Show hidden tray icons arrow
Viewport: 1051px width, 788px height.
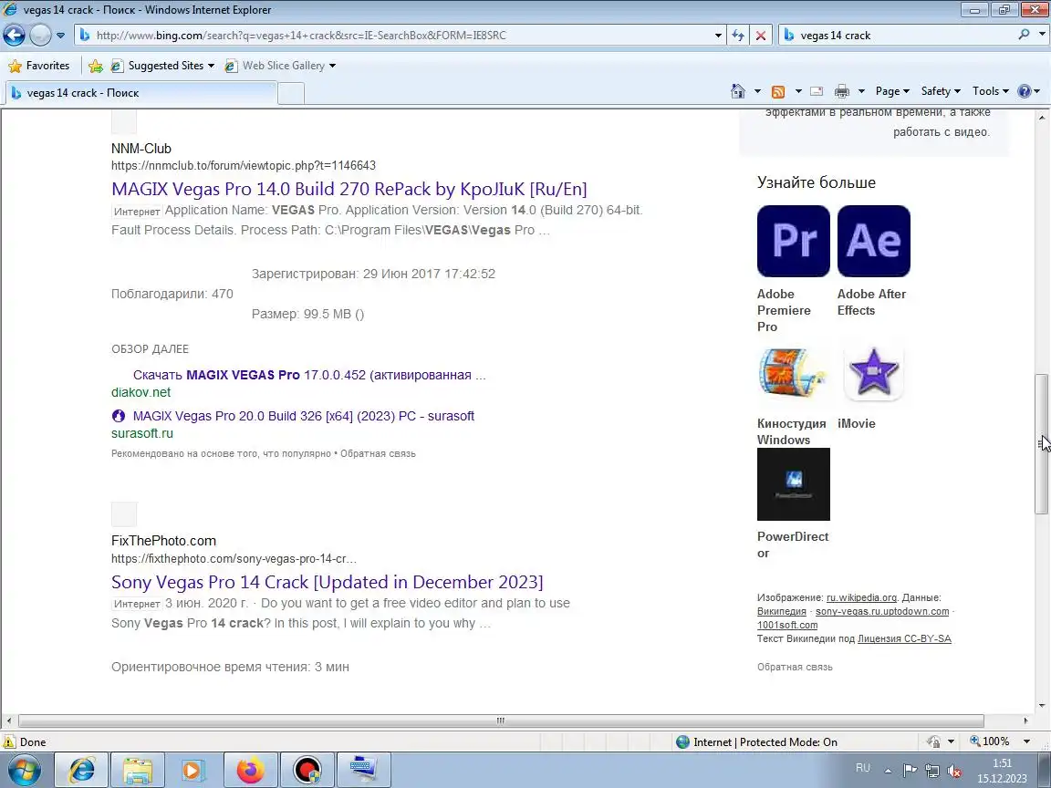888,772
